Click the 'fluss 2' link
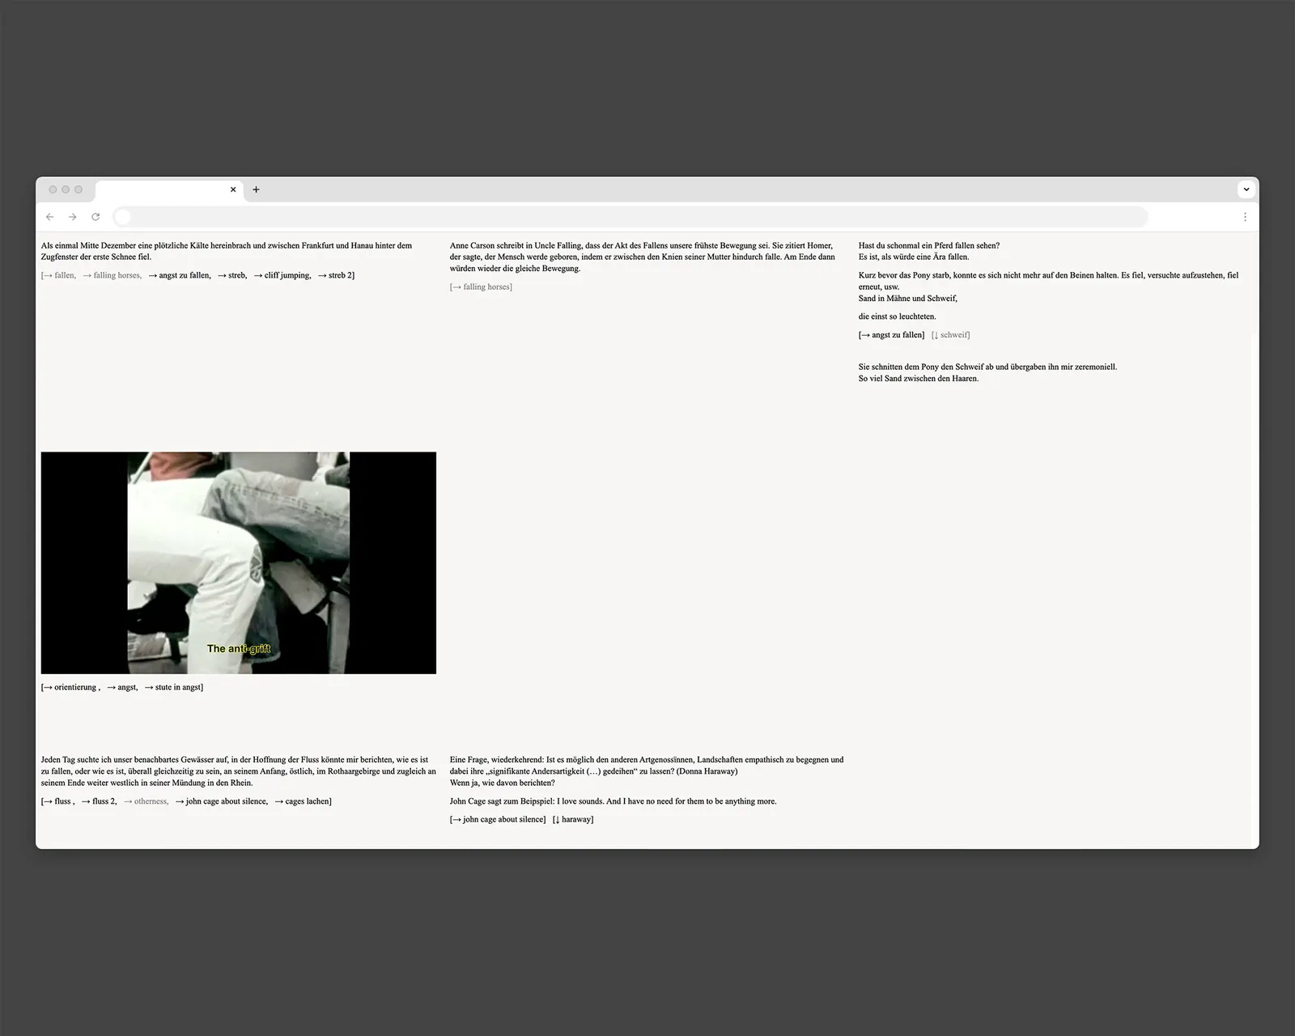1295x1036 pixels. click(104, 801)
